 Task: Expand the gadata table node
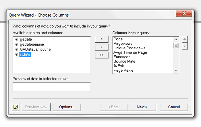pyautogui.click(x=16, y=39)
